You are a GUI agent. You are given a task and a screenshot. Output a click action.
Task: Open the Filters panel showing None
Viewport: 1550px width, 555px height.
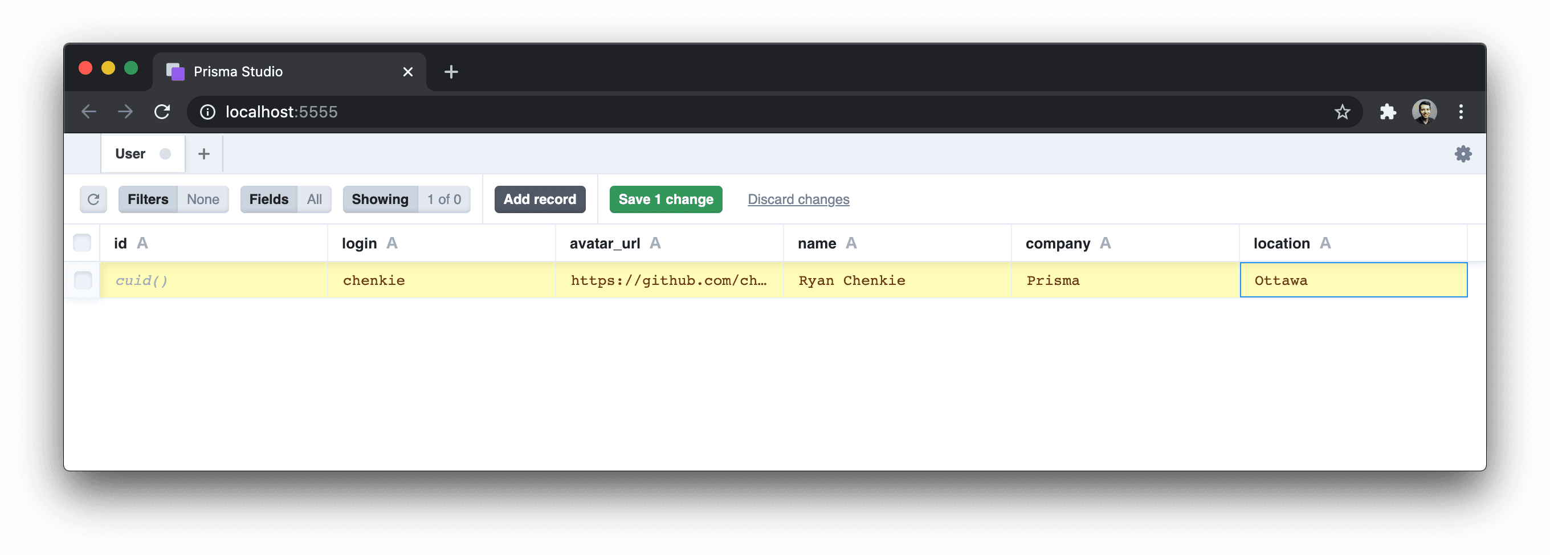point(148,199)
